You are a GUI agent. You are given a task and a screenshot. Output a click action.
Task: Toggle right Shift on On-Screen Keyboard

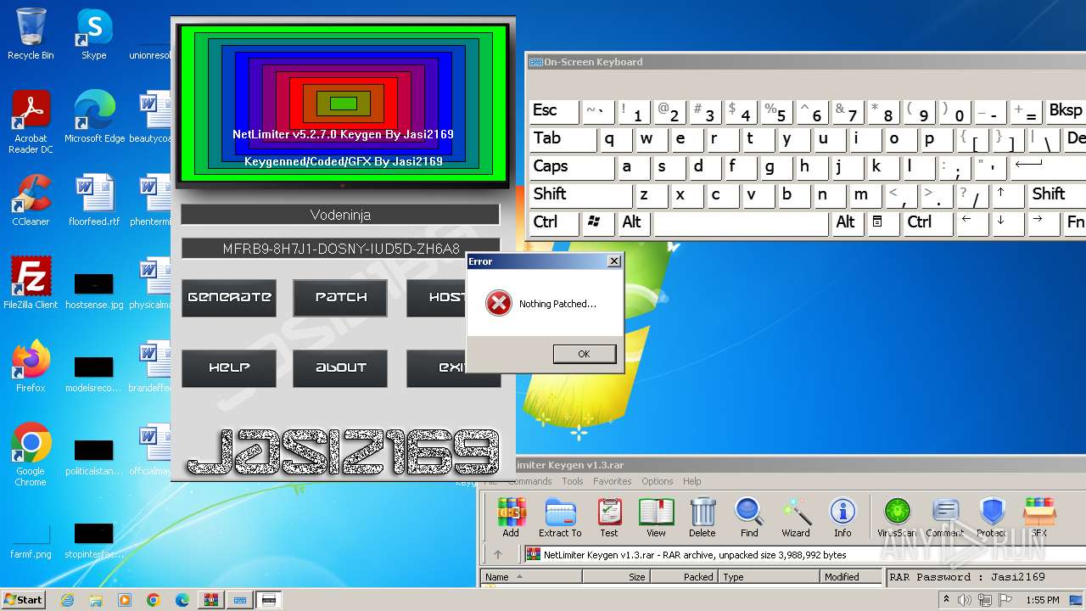tap(1057, 195)
